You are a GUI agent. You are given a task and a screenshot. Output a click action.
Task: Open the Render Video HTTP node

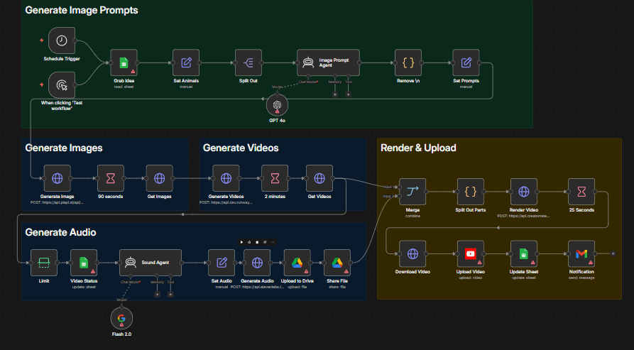(x=524, y=192)
